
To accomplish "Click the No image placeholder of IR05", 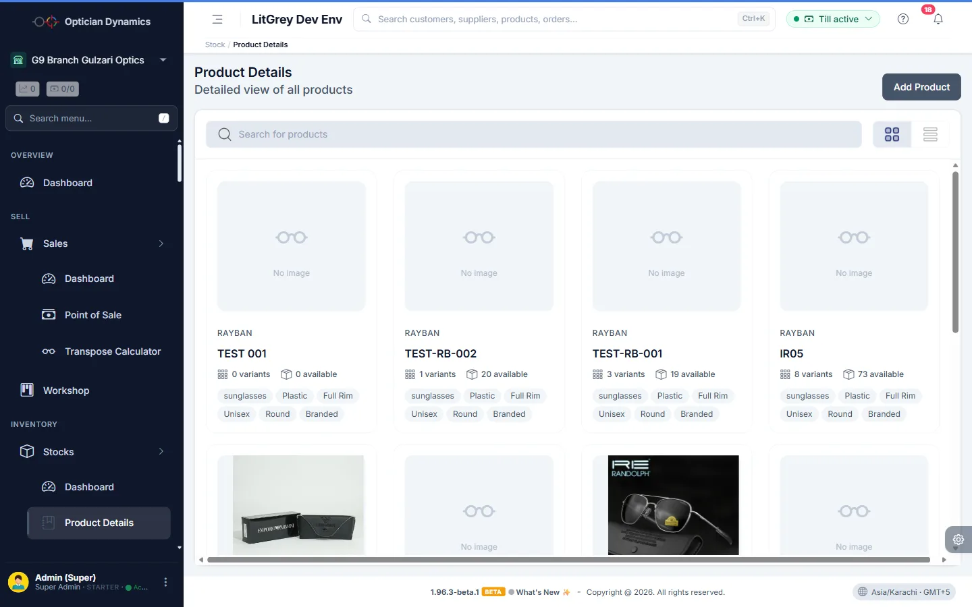I will (x=854, y=246).
